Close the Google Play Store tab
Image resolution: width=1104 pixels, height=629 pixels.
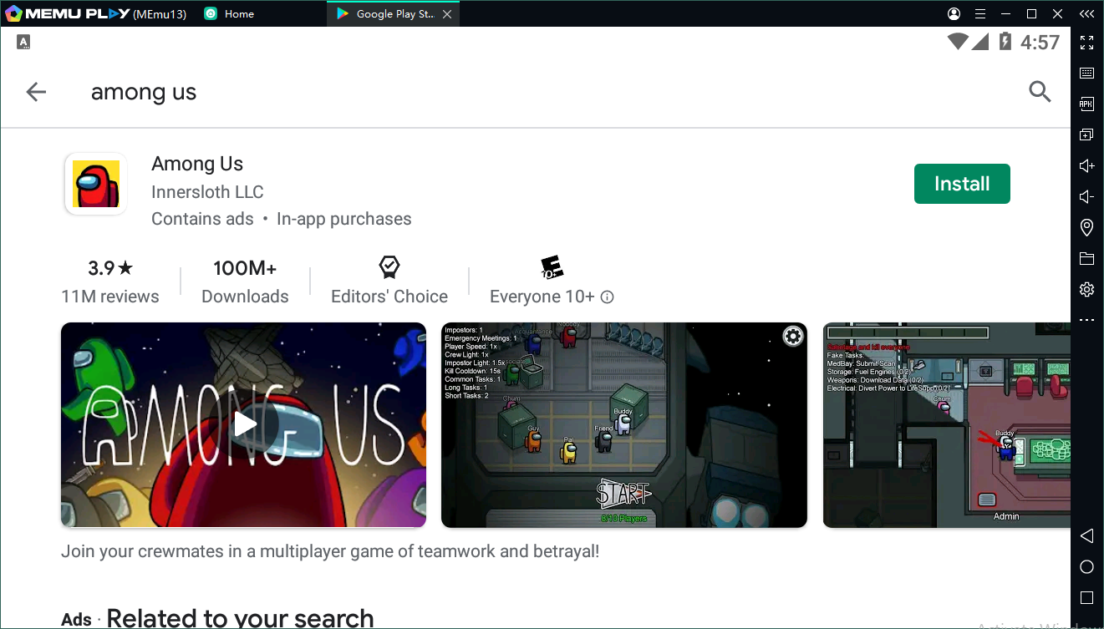[x=447, y=14]
